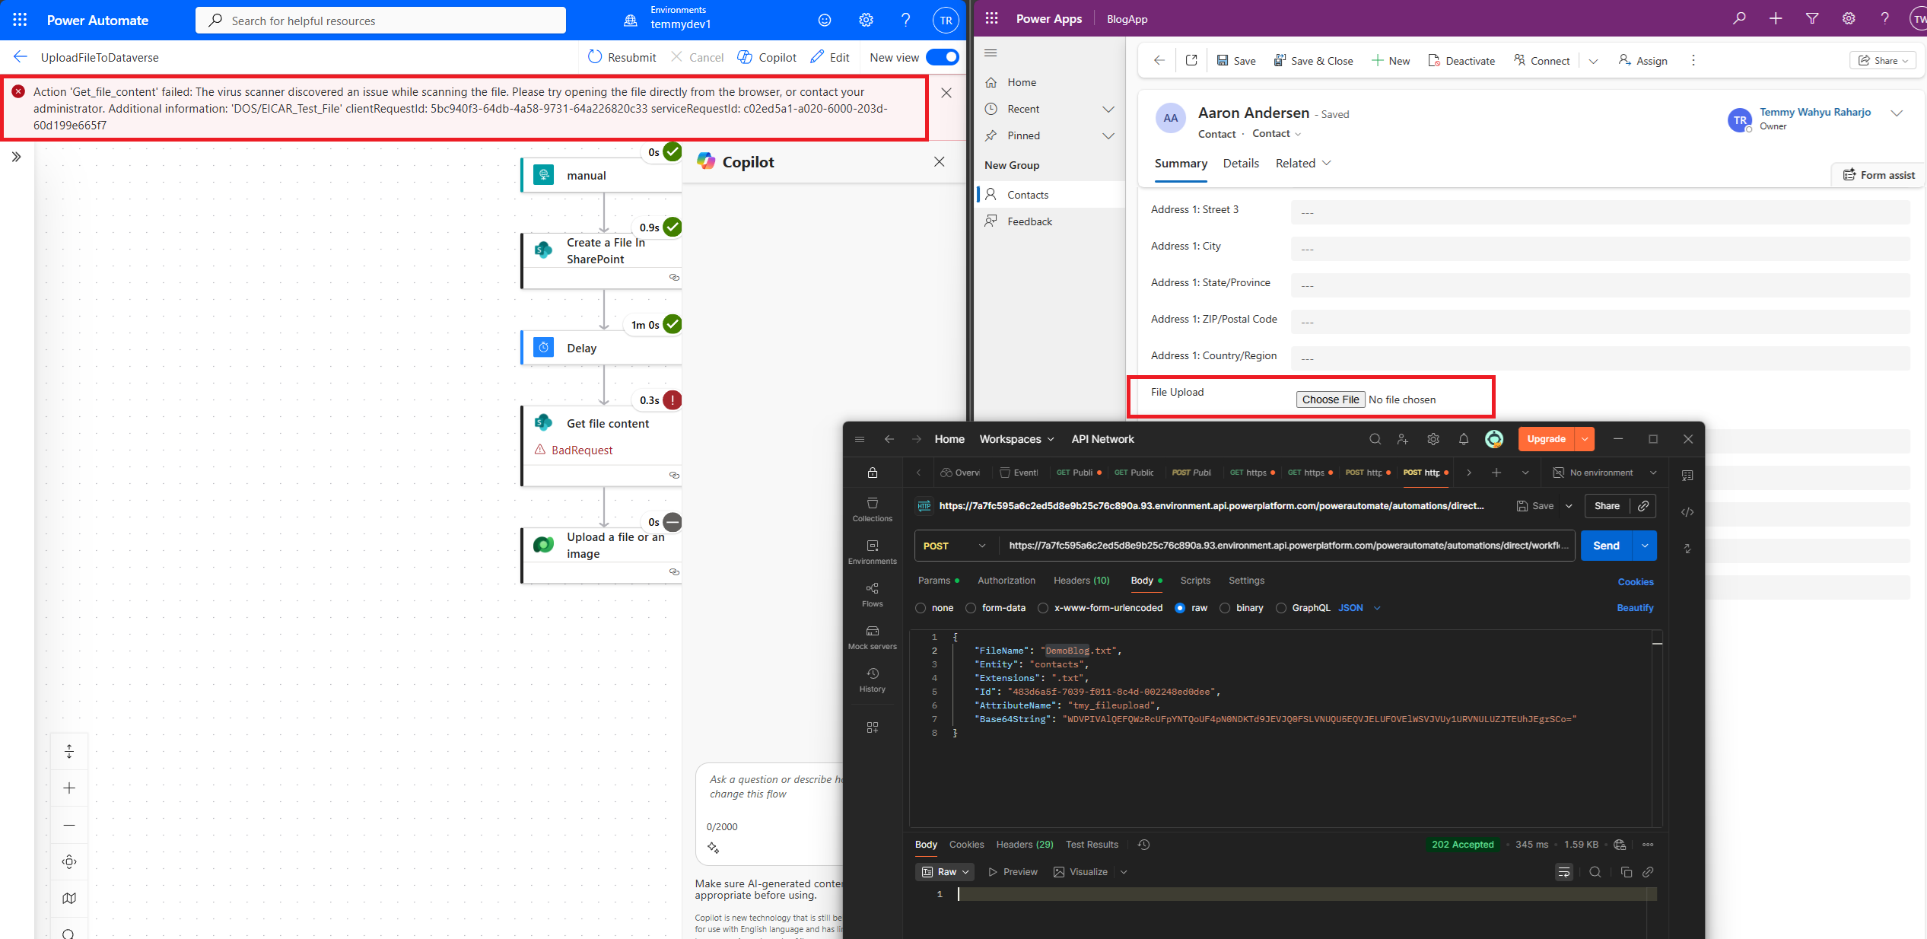Open the Create a File In SharePoint action
The image size is (1927, 939).
click(601, 260)
